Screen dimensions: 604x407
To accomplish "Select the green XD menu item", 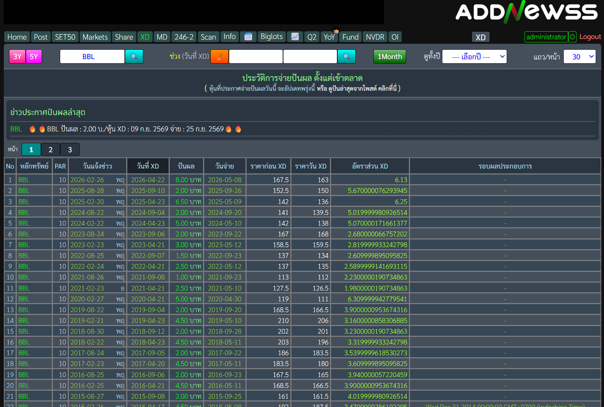I will click(145, 37).
